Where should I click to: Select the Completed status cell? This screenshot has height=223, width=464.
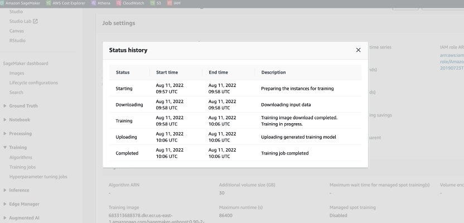pyautogui.click(x=127, y=153)
